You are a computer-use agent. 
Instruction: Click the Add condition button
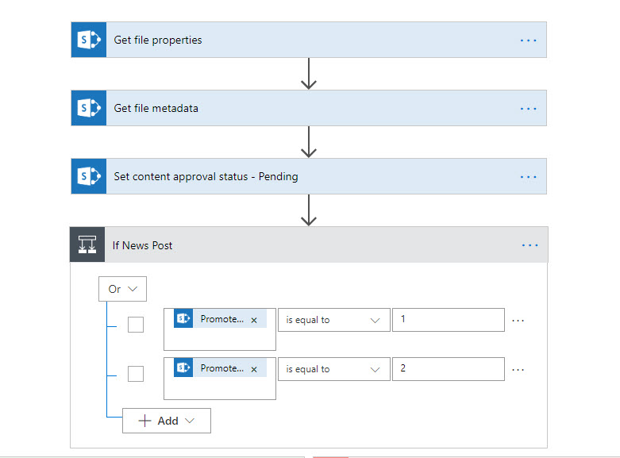167,421
